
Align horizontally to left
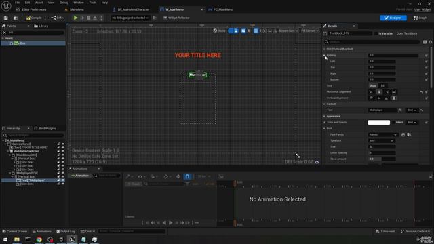371,92
